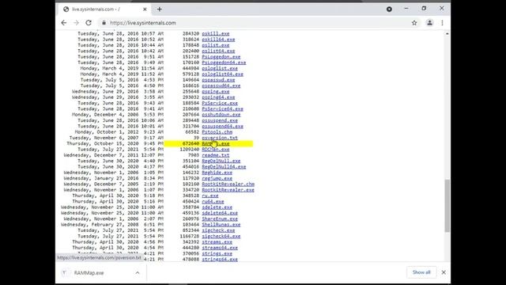
Task: Go back with the browser back arrow
Action: 64,23
